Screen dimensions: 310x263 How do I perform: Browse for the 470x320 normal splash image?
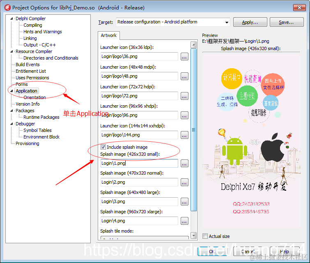(184, 182)
